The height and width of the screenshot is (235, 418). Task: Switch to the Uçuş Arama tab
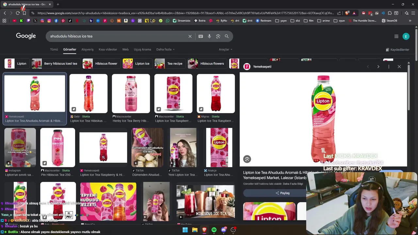click(142, 49)
